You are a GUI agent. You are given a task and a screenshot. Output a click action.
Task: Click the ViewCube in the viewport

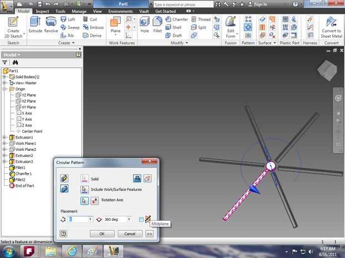pyautogui.click(x=328, y=70)
